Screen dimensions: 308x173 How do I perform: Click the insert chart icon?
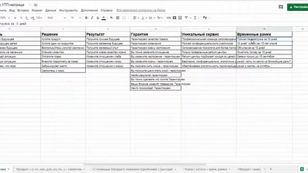(180, 18)
